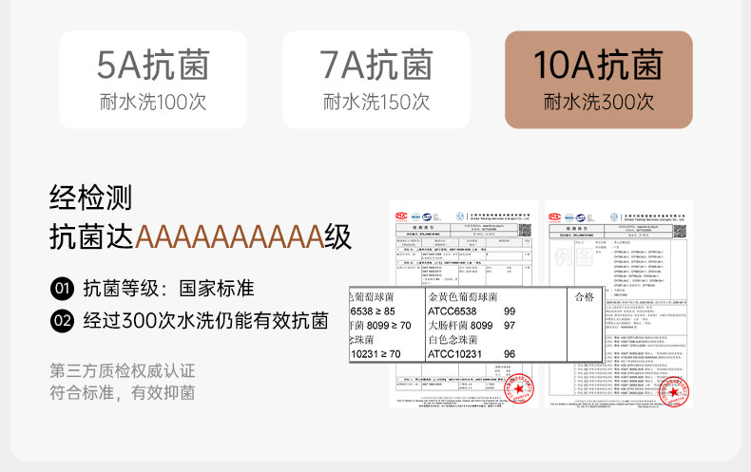Click red stamp on right report
Screen dimensions: 751x472
674,392
